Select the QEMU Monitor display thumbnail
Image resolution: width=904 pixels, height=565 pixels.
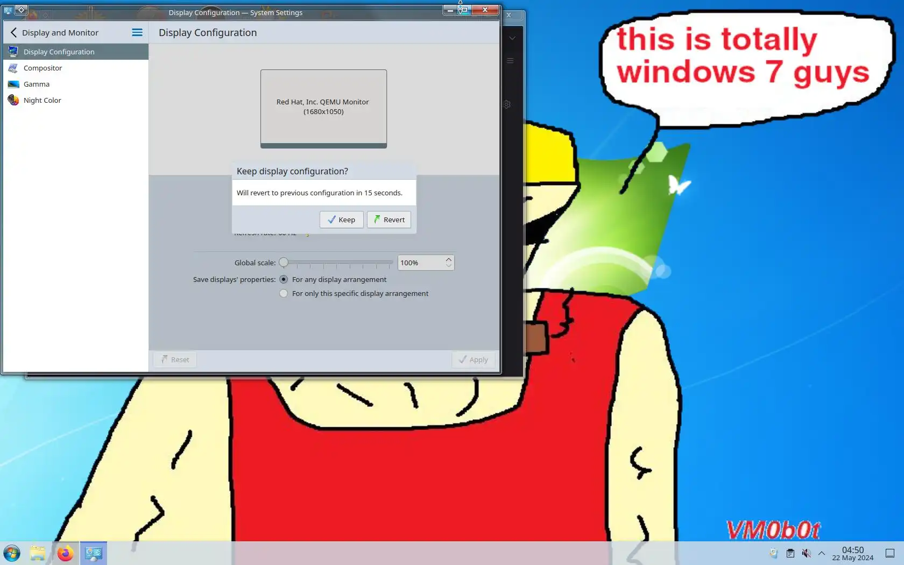click(x=323, y=109)
